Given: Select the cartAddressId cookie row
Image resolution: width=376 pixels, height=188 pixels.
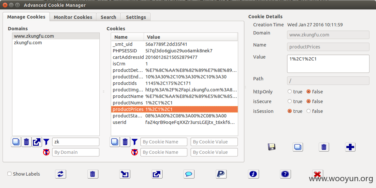Looking at the screenshot, I should 174,57.
